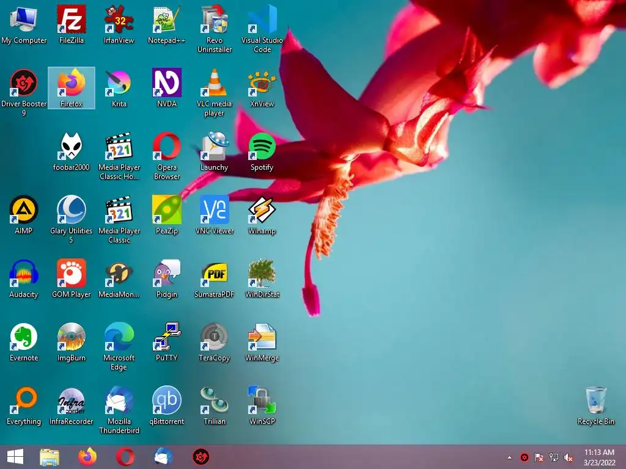
Task: Select the Spotify desktop shortcut
Action: coord(262,151)
